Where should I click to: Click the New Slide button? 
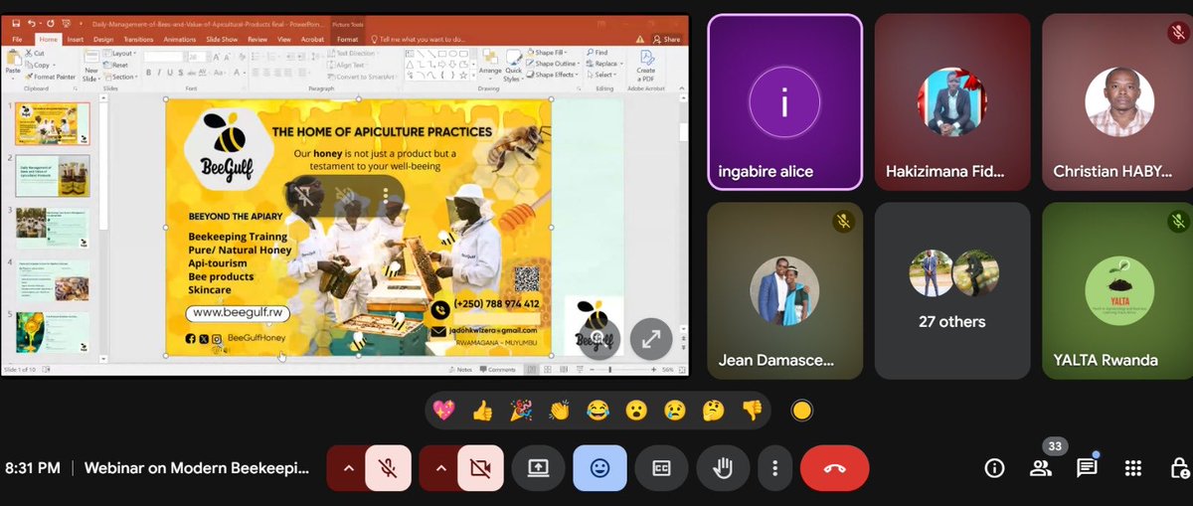pyautogui.click(x=90, y=64)
